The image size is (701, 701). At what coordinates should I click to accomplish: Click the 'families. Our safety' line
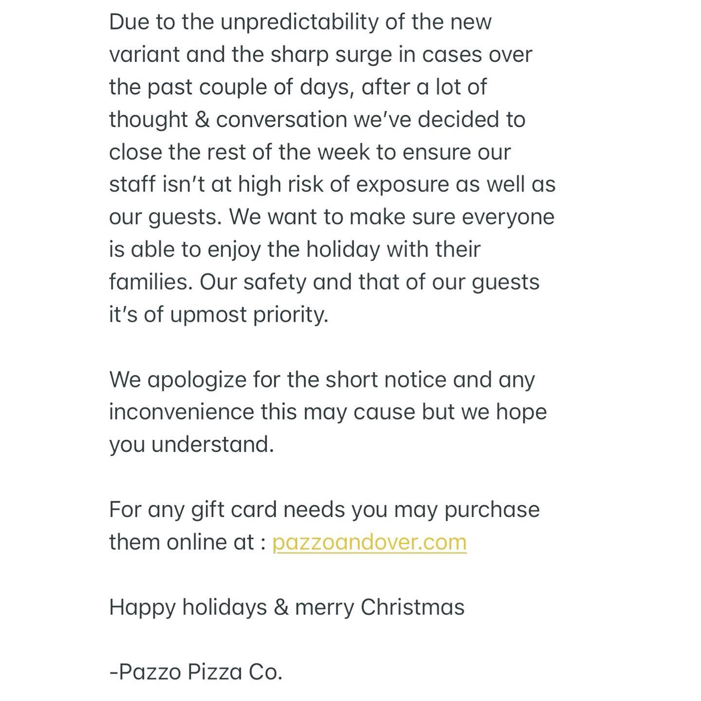(x=324, y=282)
